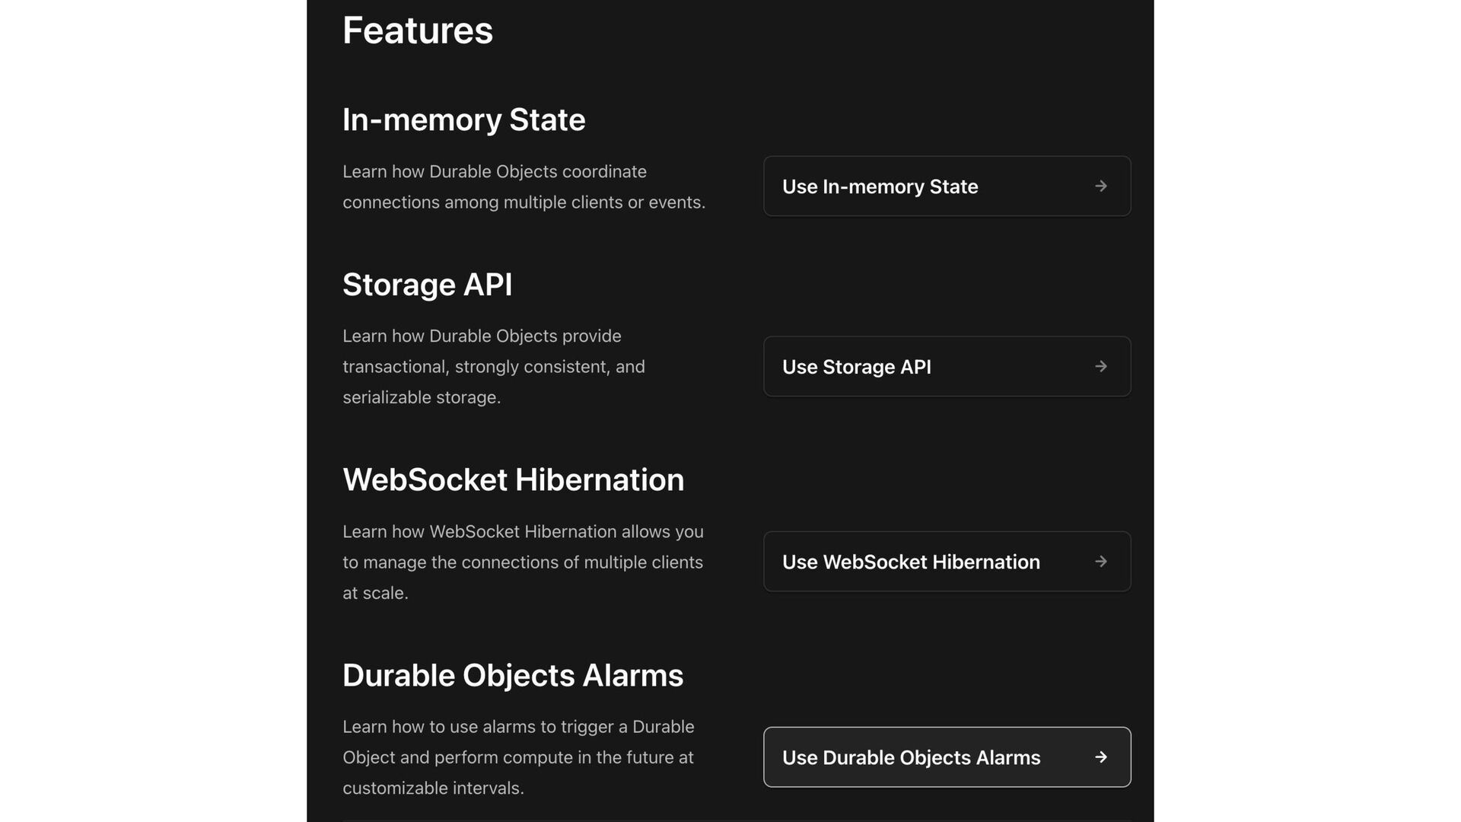Image resolution: width=1461 pixels, height=822 pixels.
Task: Open the Use Storage API link
Action: coord(947,366)
